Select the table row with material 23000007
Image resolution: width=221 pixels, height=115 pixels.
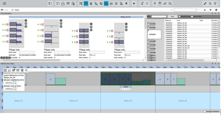(192, 58)
